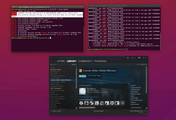This screenshot has width=176, height=120.
Task: Open the Friends menu in Steam menu bar
Action: point(61,58)
